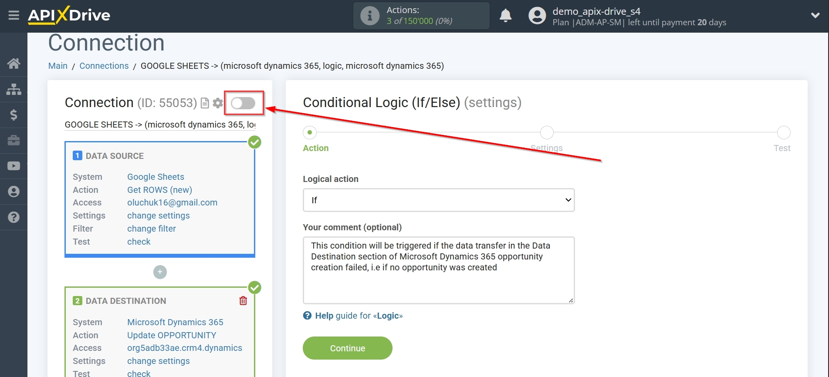
Task: Delete Data Destination with trash icon
Action: [243, 301]
